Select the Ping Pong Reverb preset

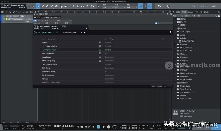48,53
